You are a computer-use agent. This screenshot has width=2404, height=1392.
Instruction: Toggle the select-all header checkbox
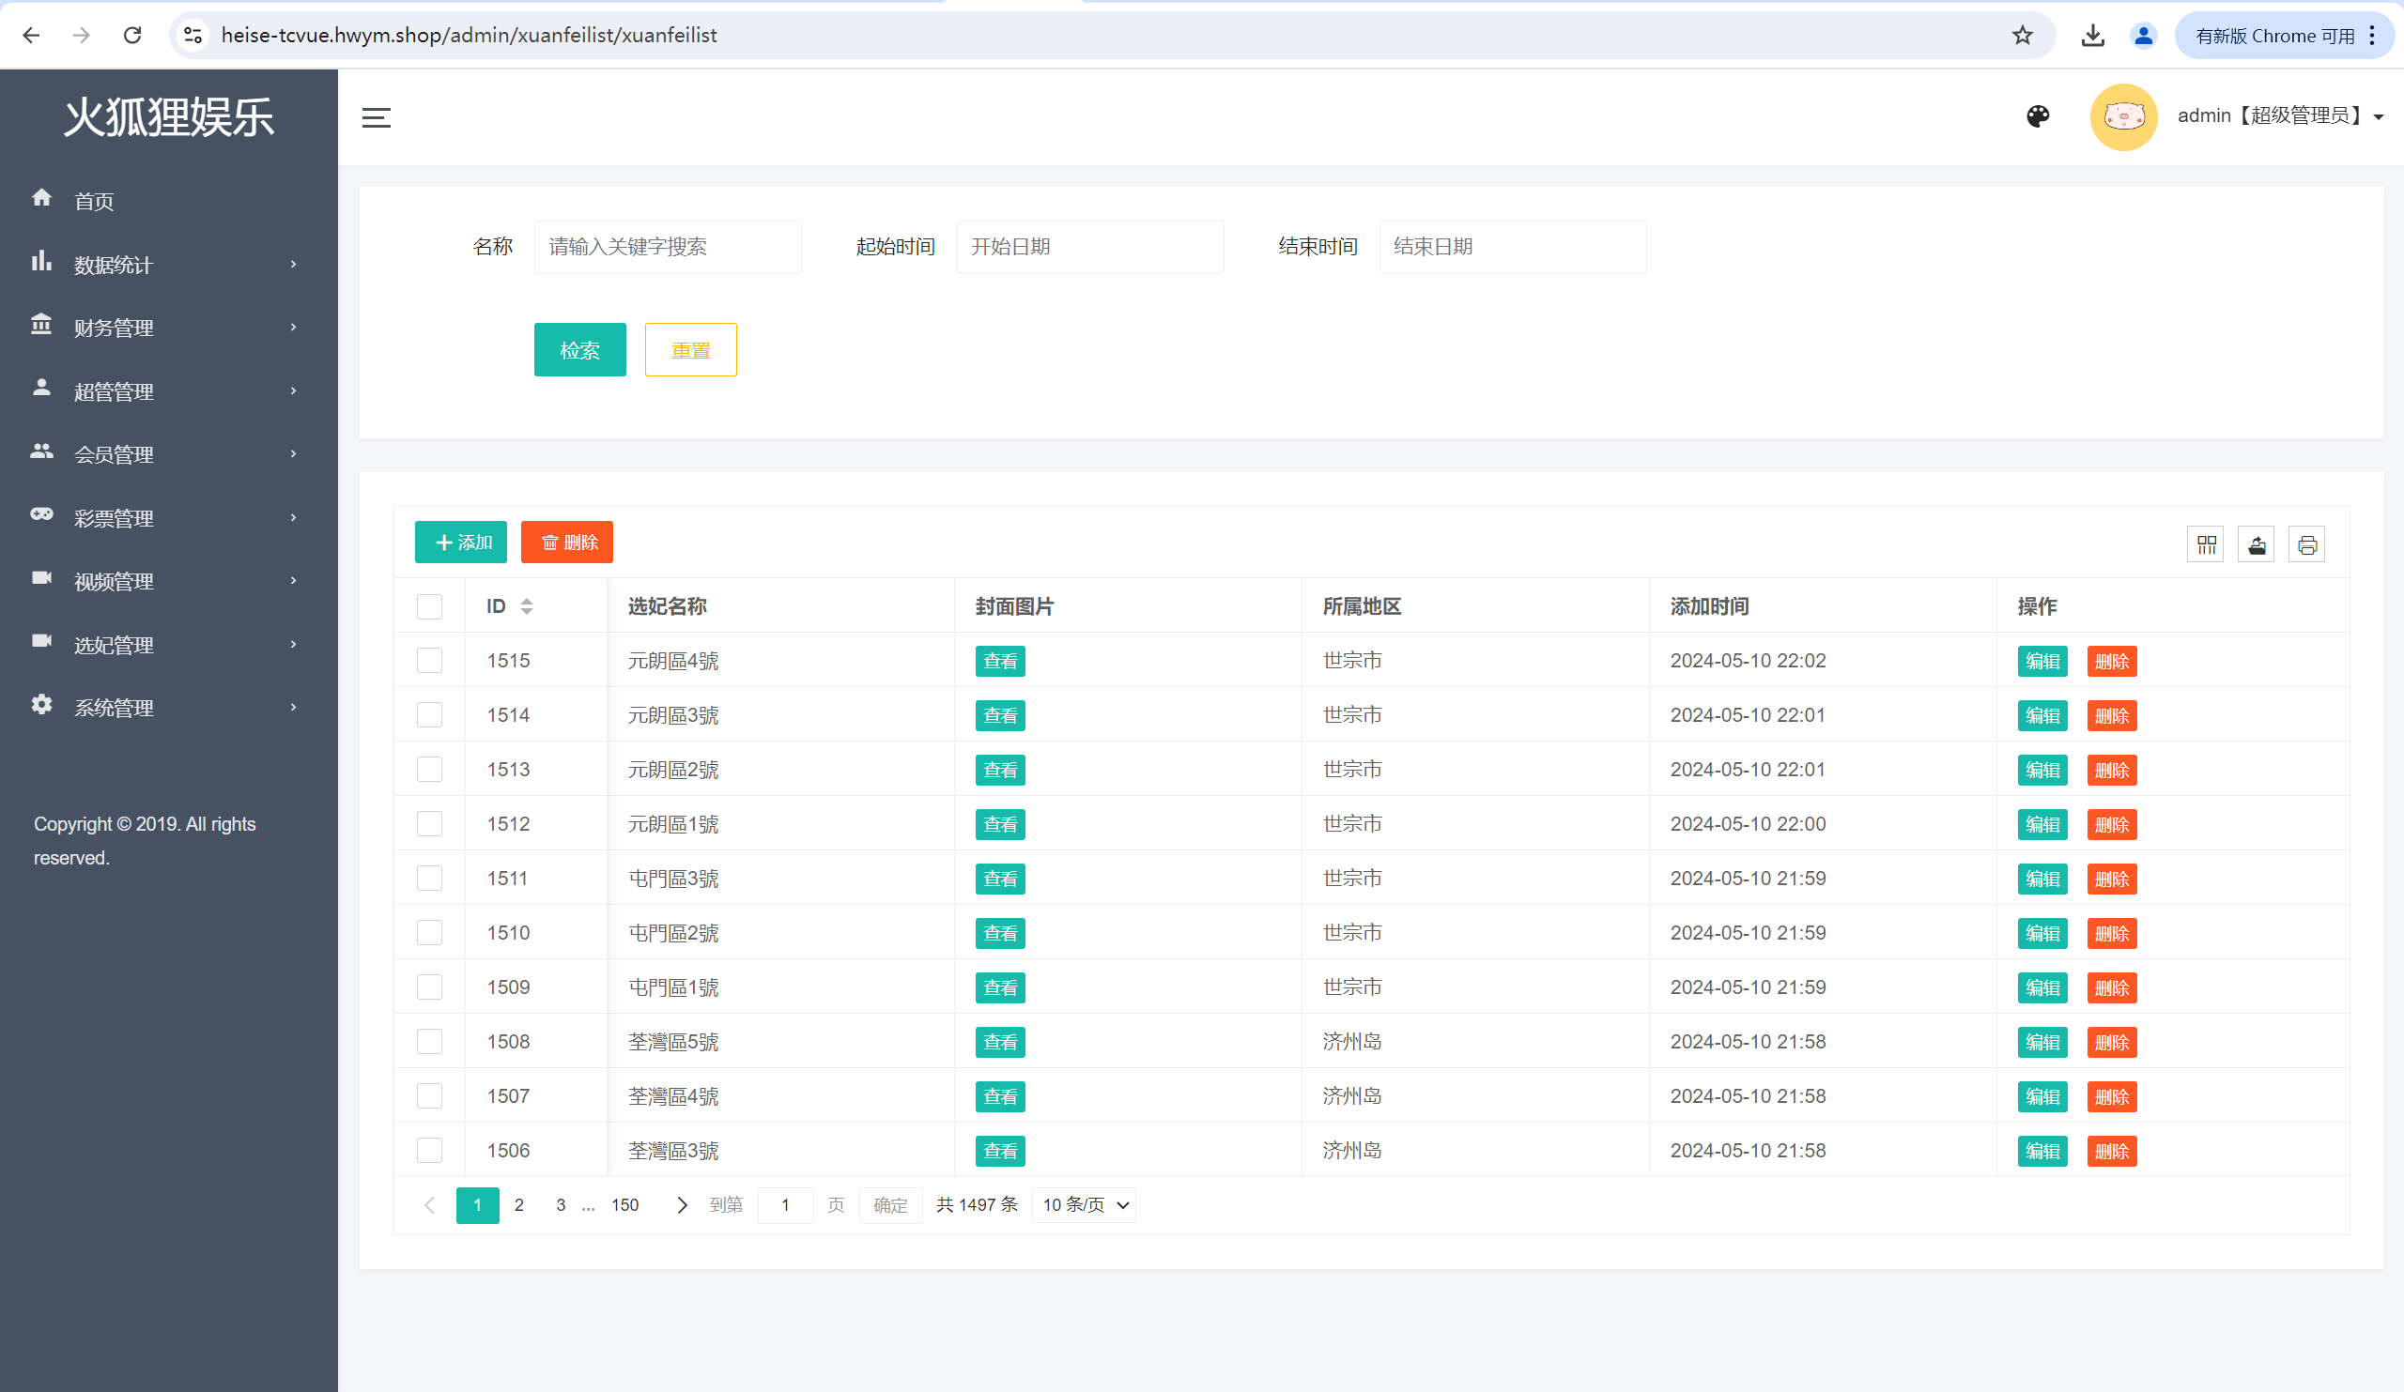(x=429, y=606)
